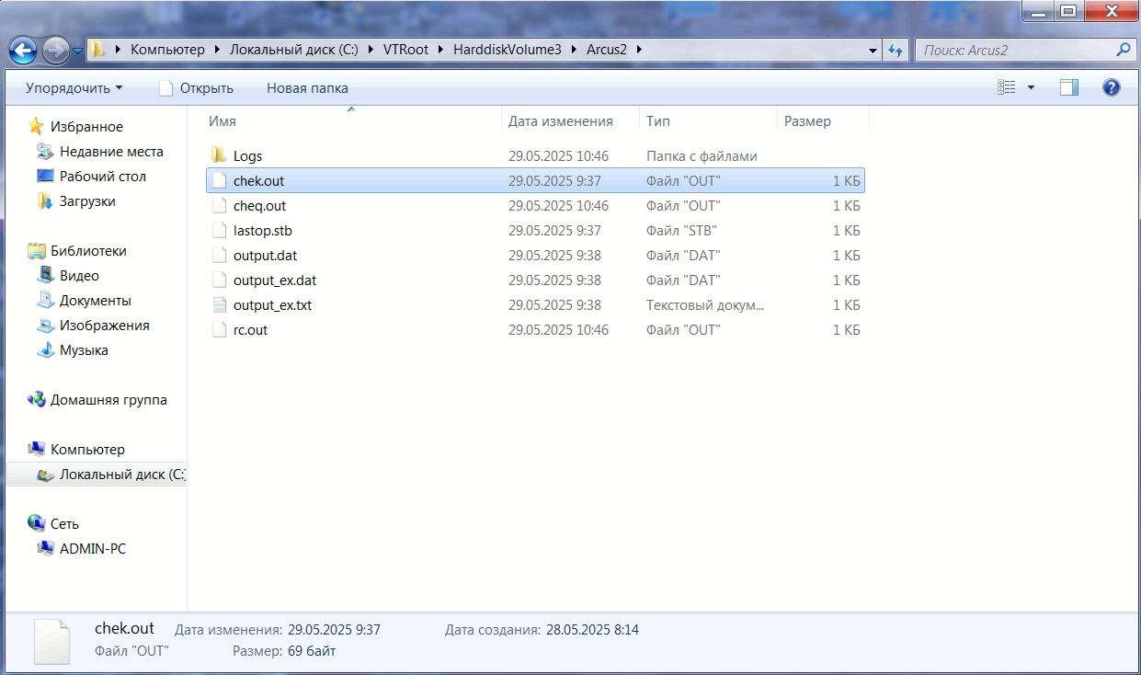This screenshot has width=1141, height=675.
Task: Click the Компьютер icon in sidebar
Action: click(37, 449)
